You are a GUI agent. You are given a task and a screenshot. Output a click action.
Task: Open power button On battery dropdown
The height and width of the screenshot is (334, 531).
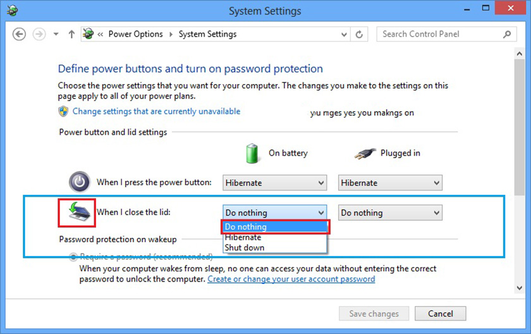pos(274,183)
